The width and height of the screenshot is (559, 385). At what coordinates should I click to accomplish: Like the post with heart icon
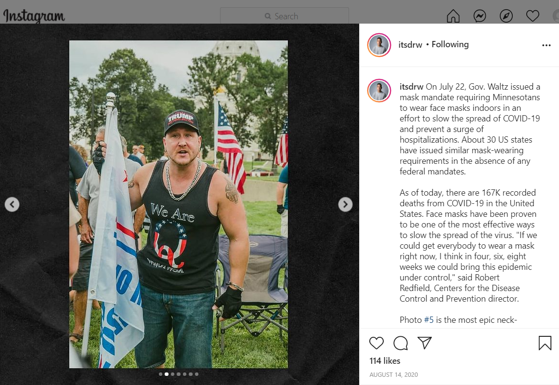pos(376,343)
